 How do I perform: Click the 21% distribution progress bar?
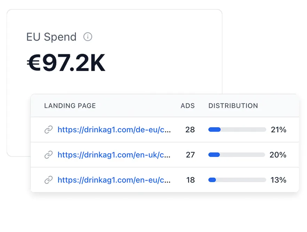(237, 130)
